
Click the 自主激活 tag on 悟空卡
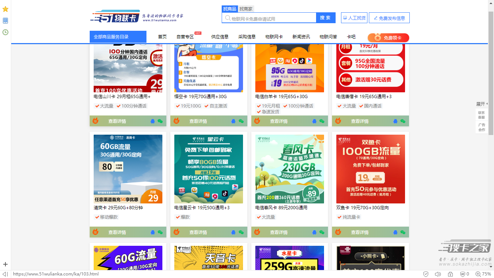coord(216,106)
